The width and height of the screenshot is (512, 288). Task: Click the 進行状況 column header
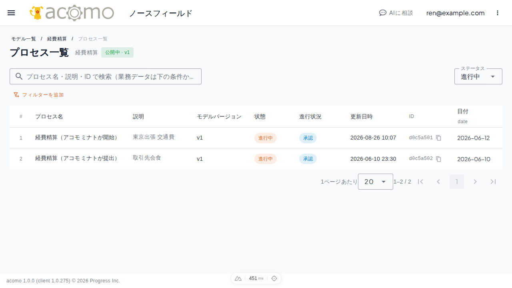tap(310, 116)
